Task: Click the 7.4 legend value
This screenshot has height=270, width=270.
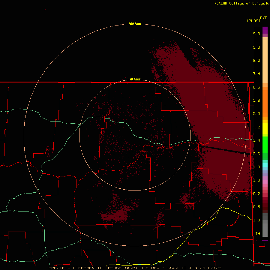Action: (256, 74)
